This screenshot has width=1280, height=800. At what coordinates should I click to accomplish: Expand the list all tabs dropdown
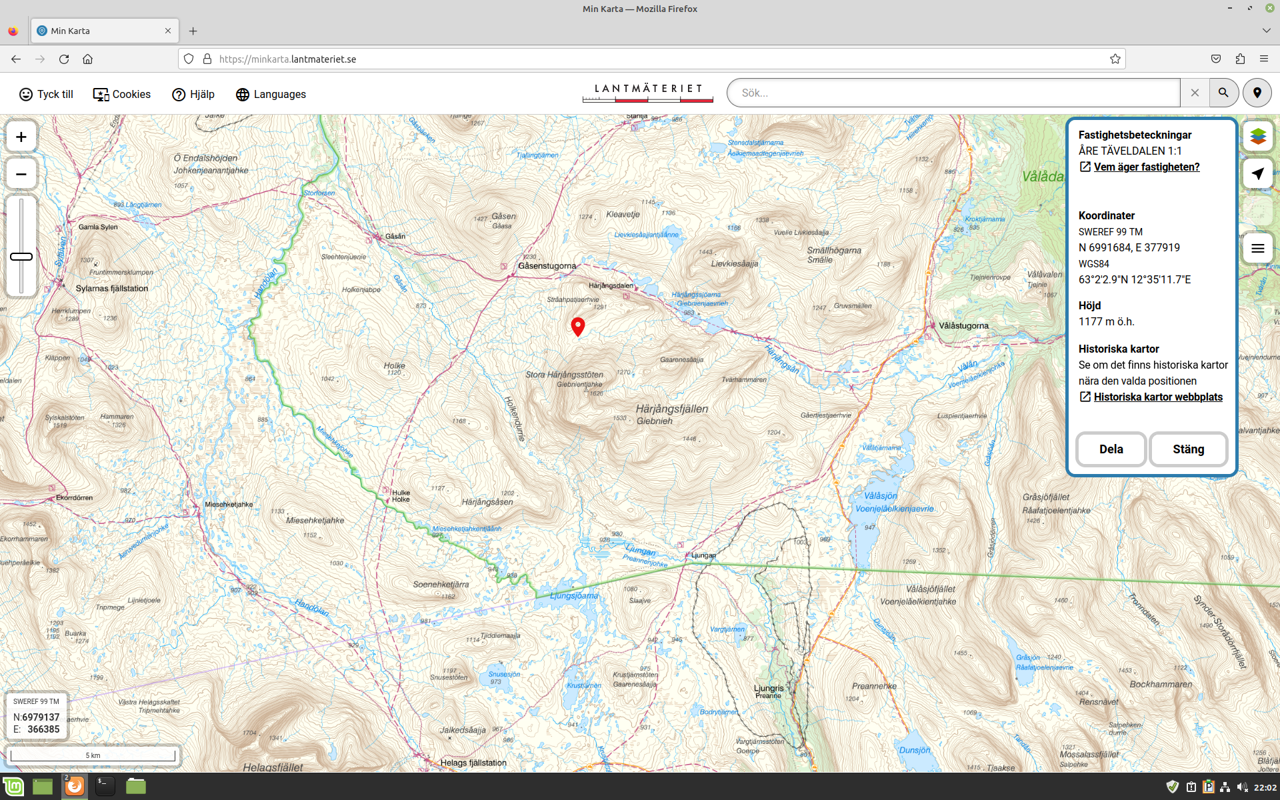click(x=1266, y=31)
